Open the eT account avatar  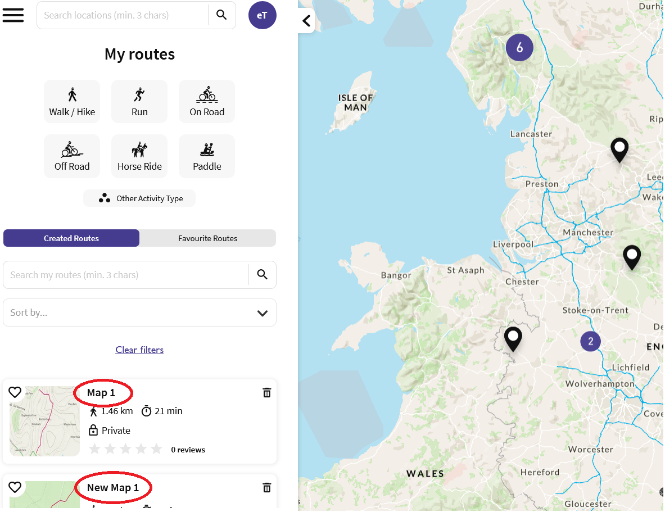[x=262, y=15]
